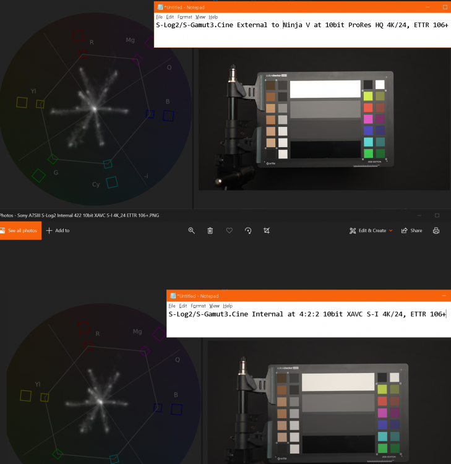Screen dimensions: 451x464
Task: Open Help menu in lower Notepad window
Action: point(228,306)
